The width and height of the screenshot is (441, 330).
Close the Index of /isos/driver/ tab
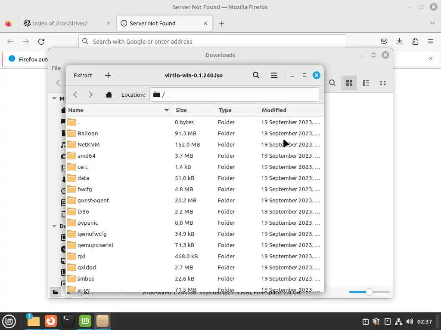(x=109, y=23)
